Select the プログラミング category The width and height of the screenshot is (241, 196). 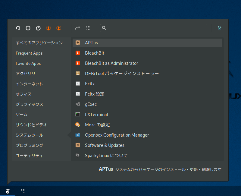pyautogui.click(x=29, y=145)
